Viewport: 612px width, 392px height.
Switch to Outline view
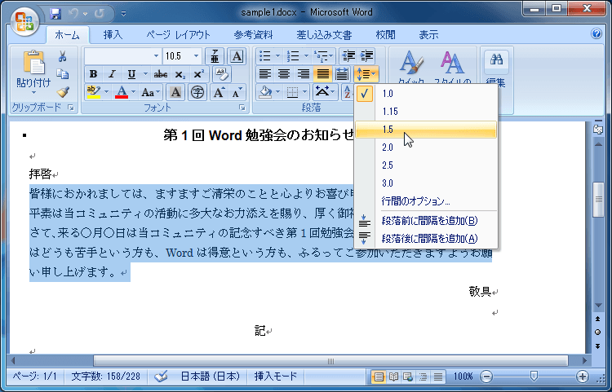pos(423,377)
